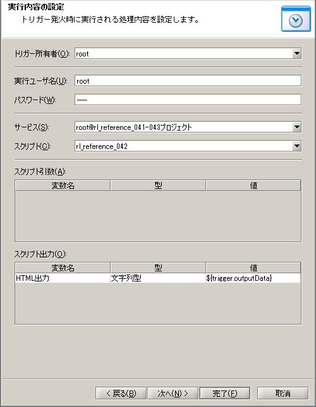The height and width of the screenshot is (407, 316).
Task: Expand the サービス combo box arrow
Action: tap(296, 127)
